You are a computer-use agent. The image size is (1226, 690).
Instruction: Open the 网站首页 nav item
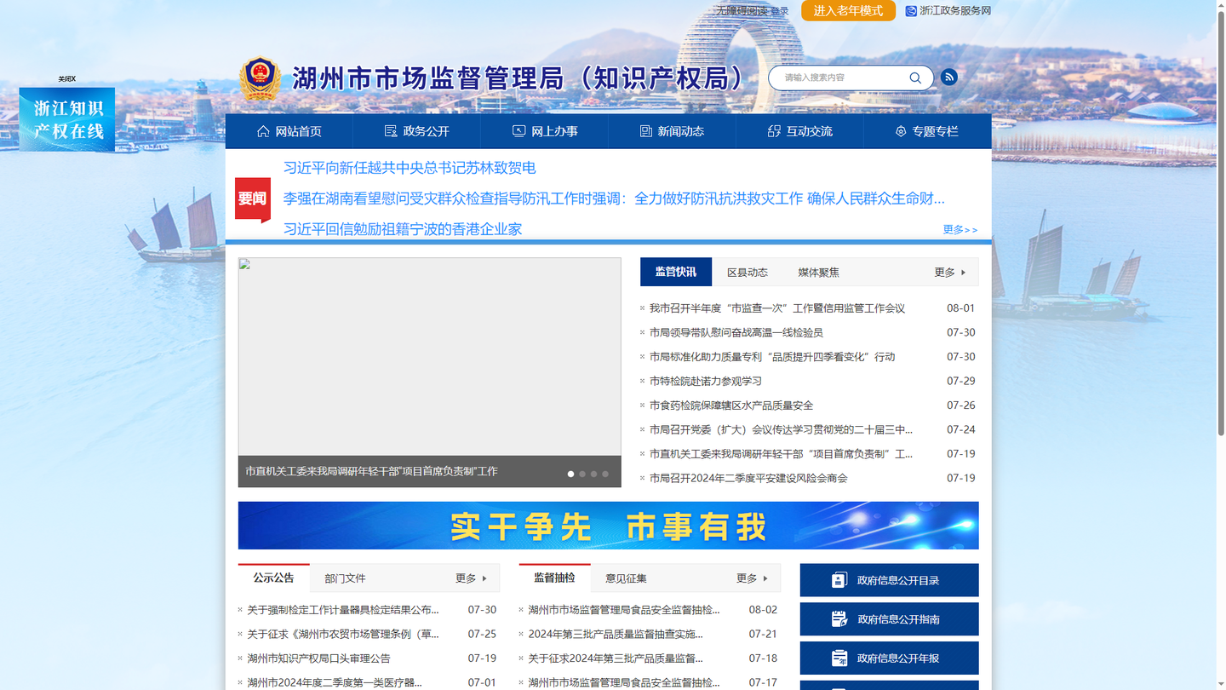289,131
